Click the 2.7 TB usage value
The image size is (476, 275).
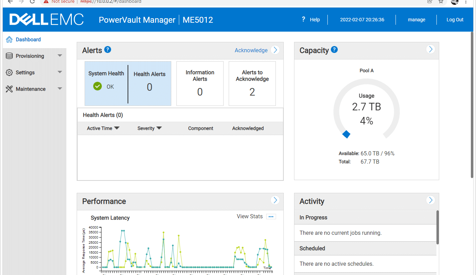coord(367,107)
